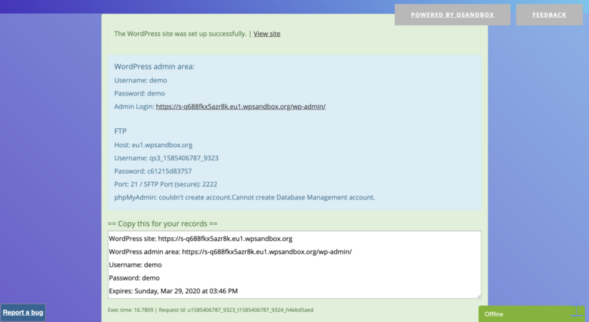Select the phpMyAdmin error message
The height and width of the screenshot is (322, 589).
(244, 197)
